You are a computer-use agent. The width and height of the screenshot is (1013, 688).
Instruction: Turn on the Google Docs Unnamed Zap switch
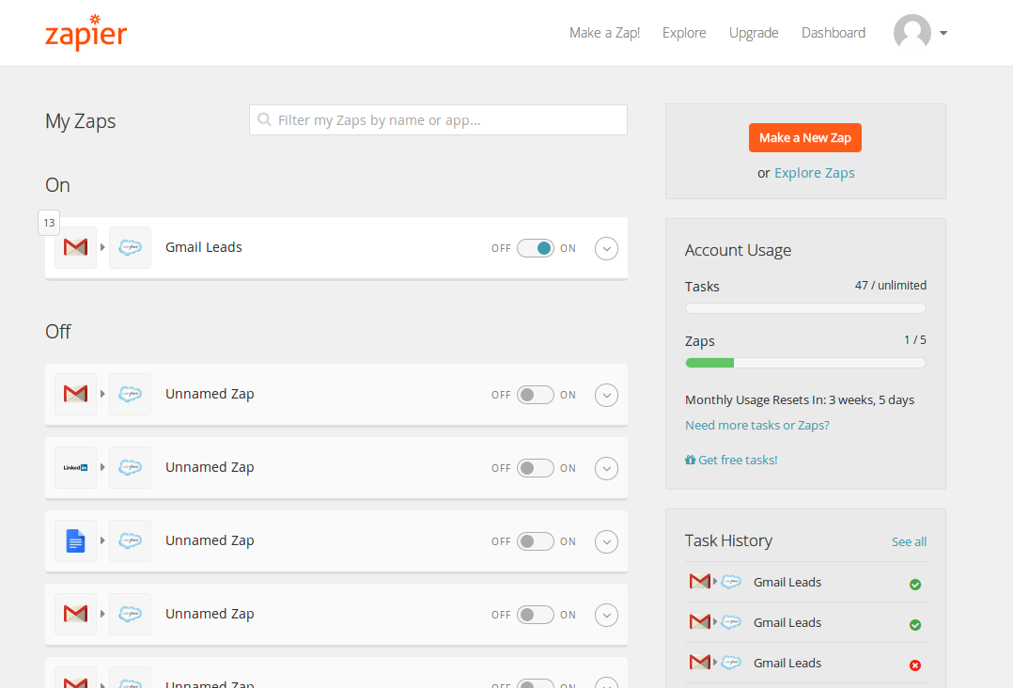pos(535,541)
